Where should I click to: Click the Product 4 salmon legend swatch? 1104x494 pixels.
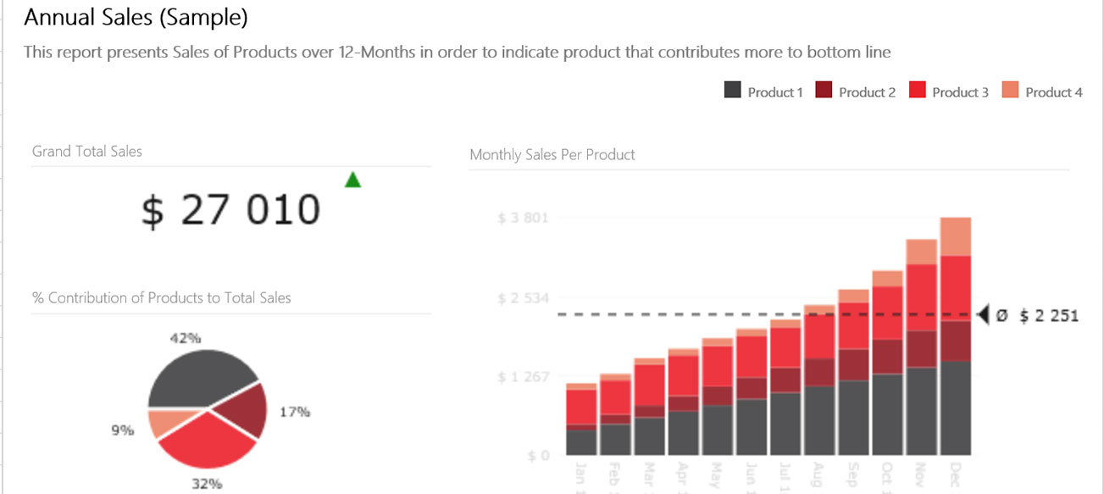point(1010,90)
